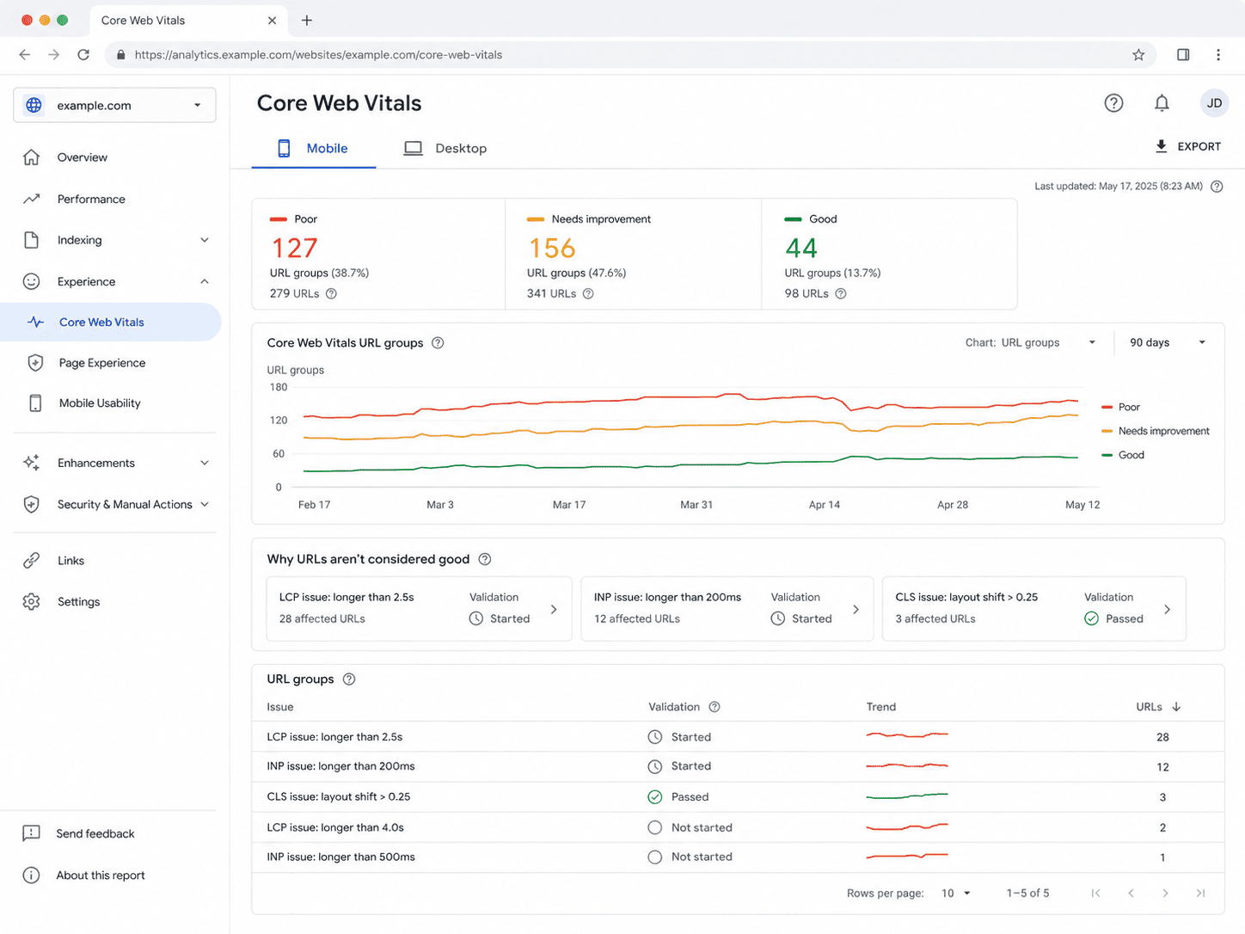The width and height of the screenshot is (1245, 934).
Task: Open the LCP issue longer than 2.5s card
Action: pos(419,608)
